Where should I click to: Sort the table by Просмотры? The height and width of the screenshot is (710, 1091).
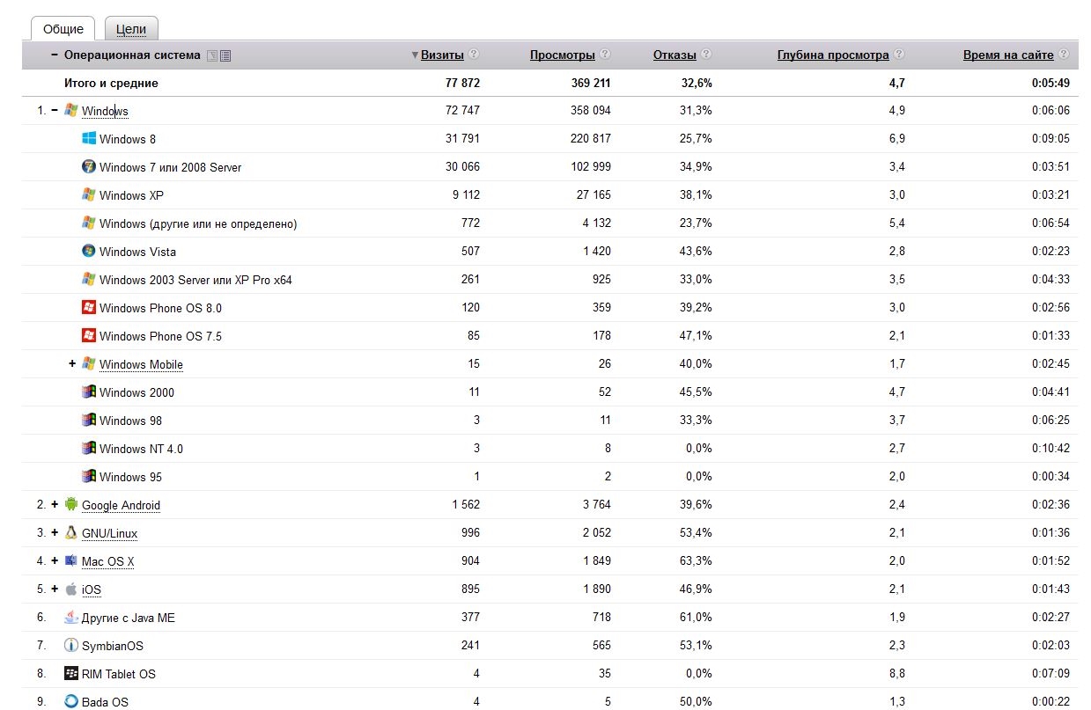563,55
